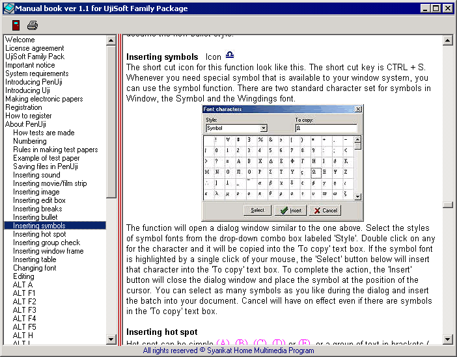
Task: Open the Welcome topic
Action: (20, 40)
